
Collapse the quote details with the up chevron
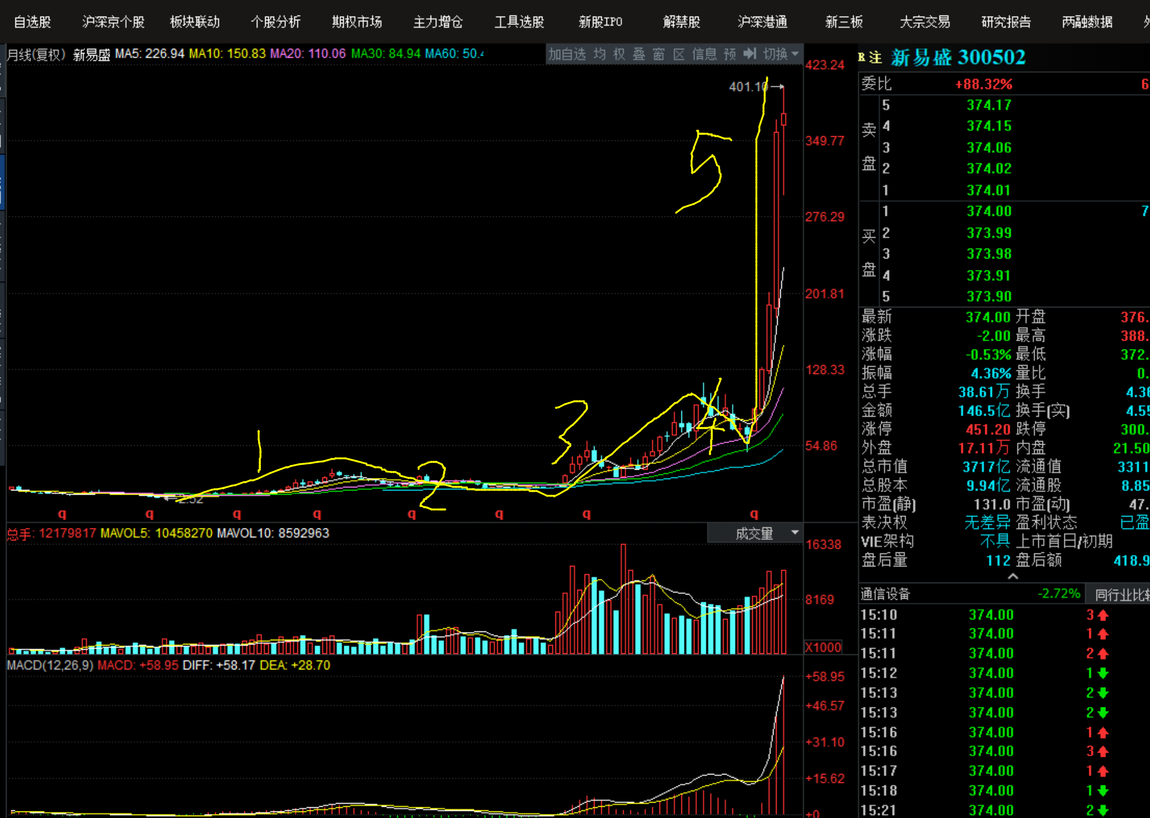pyautogui.click(x=1013, y=576)
